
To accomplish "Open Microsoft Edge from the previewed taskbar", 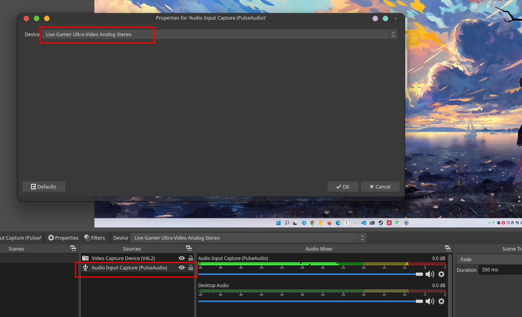I will 338,223.
